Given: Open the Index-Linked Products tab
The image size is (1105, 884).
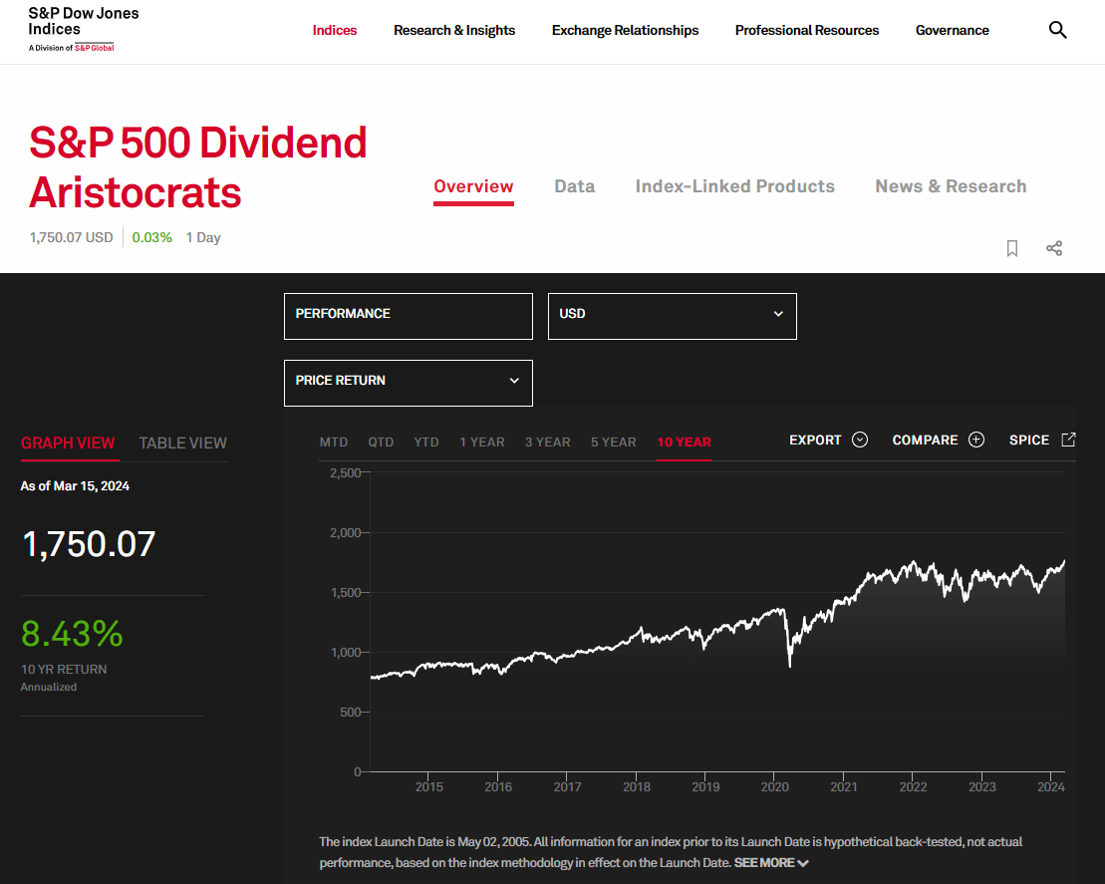Looking at the screenshot, I should (x=734, y=186).
